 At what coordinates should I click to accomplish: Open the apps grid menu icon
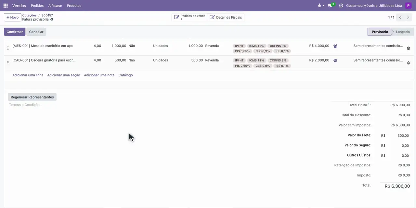(x=6, y=6)
